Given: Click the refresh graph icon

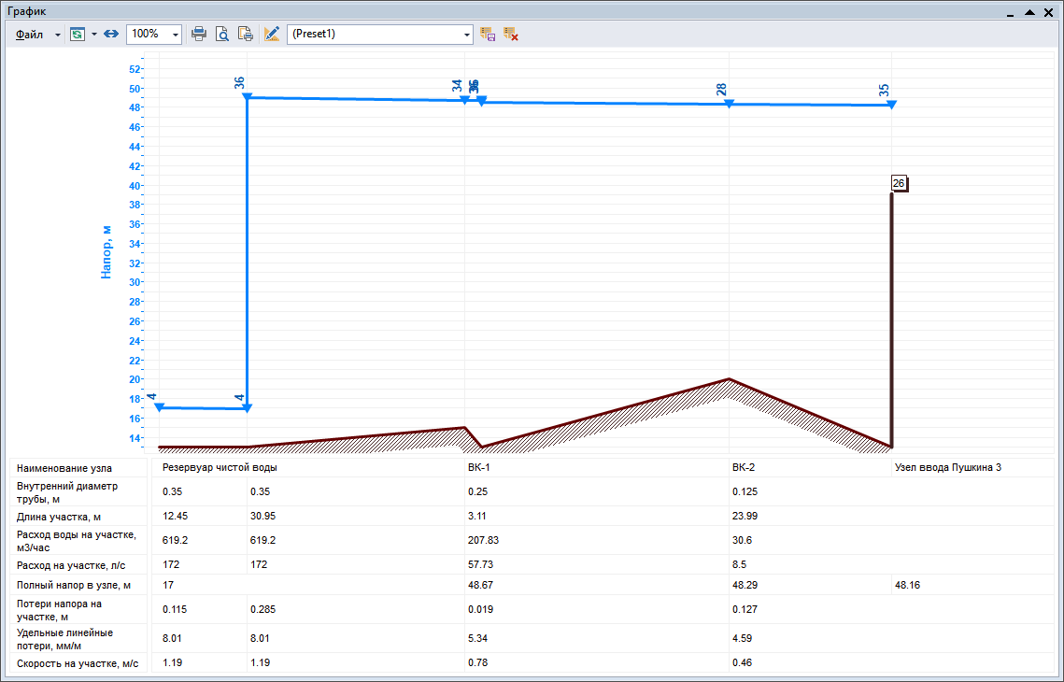Looking at the screenshot, I should pyautogui.click(x=78, y=34).
